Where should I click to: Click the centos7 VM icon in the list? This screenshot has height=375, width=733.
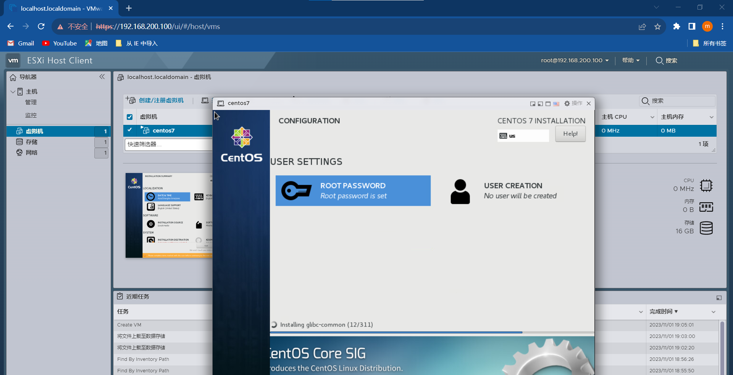tap(145, 130)
